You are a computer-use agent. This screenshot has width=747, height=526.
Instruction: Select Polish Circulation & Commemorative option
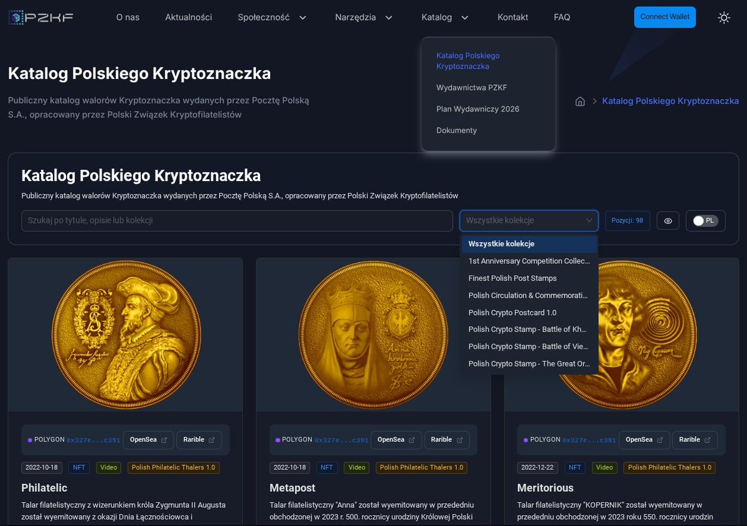coord(529,296)
